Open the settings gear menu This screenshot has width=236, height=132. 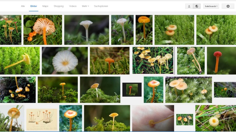pyautogui.click(x=228, y=6)
